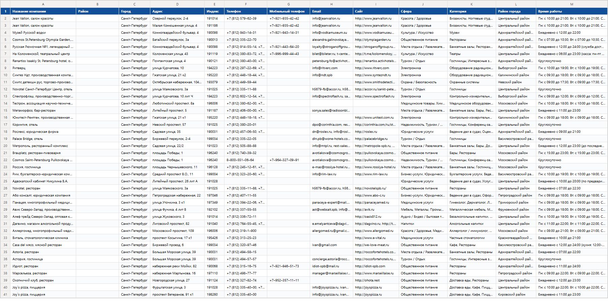Image resolution: width=608 pixels, height=304 pixels.
Task: Select row number 41 header
Action: pyautogui.click(x=5, y=295)
